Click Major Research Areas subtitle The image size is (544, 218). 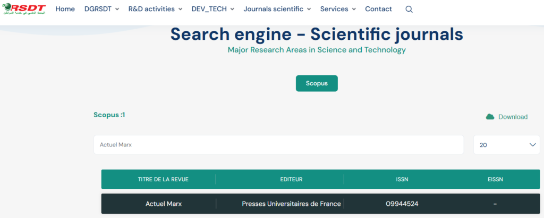[317, 50]
